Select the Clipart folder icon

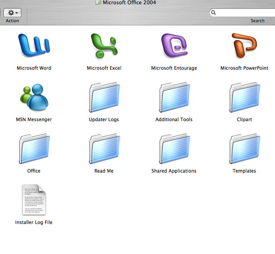[x=245, y=97]
